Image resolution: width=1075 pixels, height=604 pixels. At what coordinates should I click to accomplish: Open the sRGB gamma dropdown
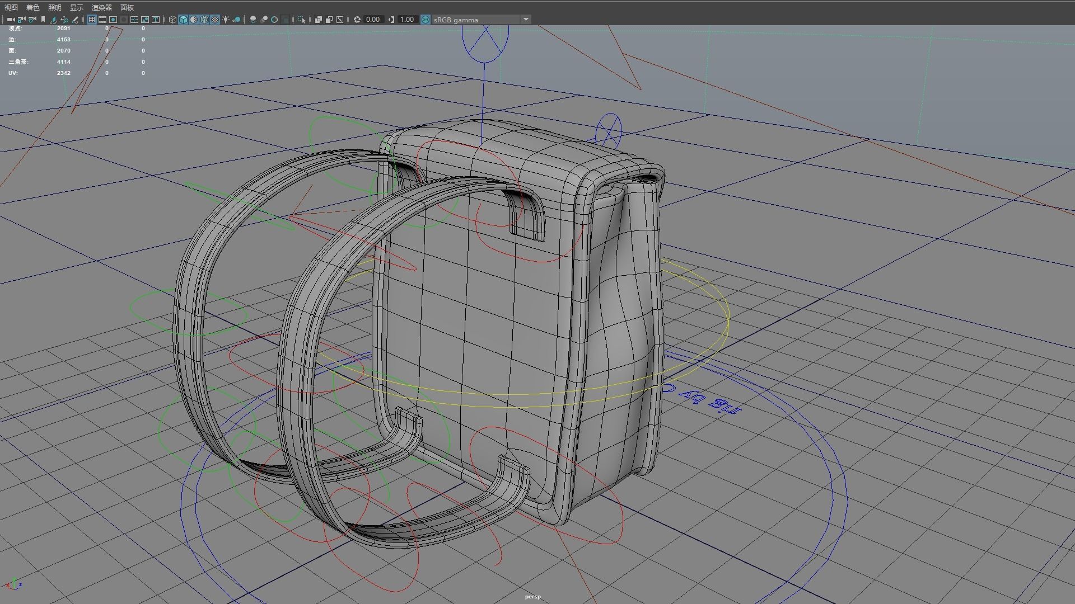[x=525, y=20]
